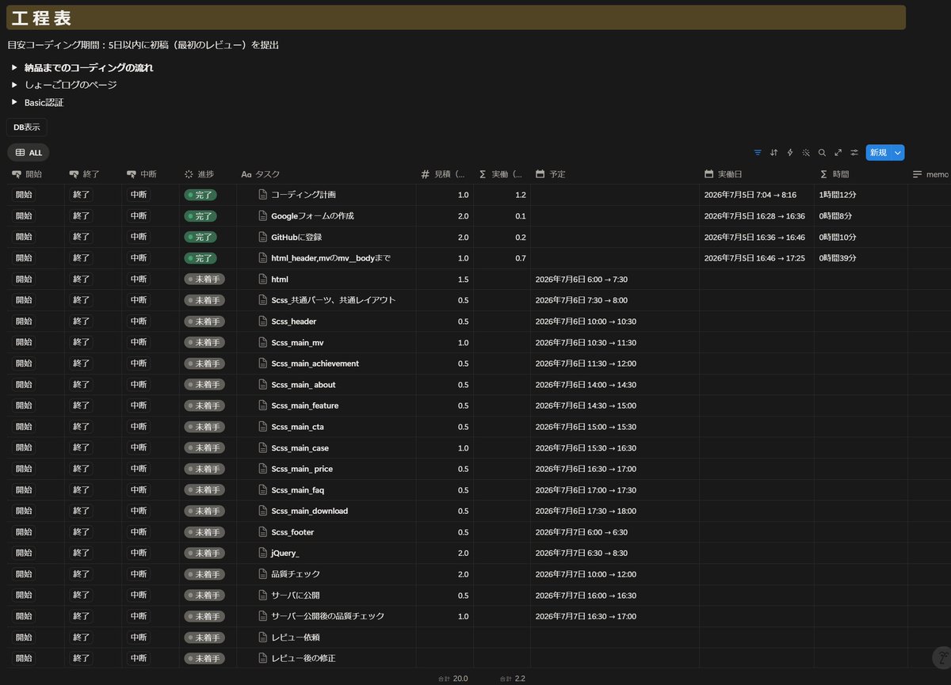Open the 未着手 status of サーバに公開
This screenshot has width=951, height=685.
coord(204,595)
